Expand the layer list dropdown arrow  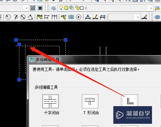point(151,8)
